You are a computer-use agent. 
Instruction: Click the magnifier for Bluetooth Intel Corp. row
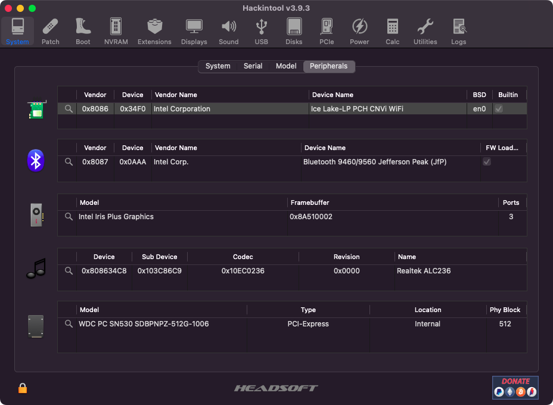click(x=69, y=162)
